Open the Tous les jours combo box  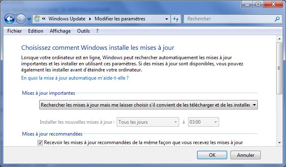148,122
